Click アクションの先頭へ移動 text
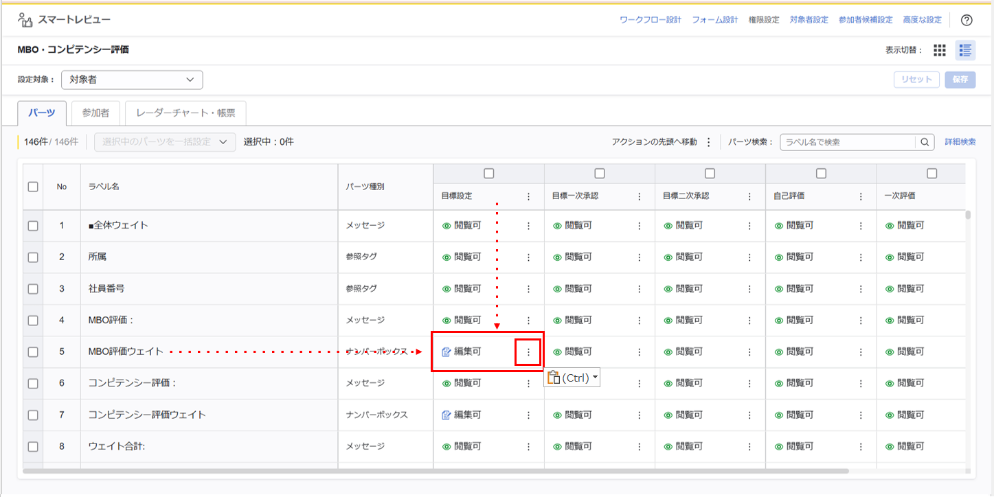 [x=654, y=142]
